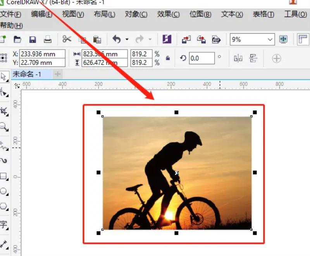Image resolution: width=310 pixels, height=256 pixels.
Task: Select the Text 字 tool
Action: click(x=4, y=225)
